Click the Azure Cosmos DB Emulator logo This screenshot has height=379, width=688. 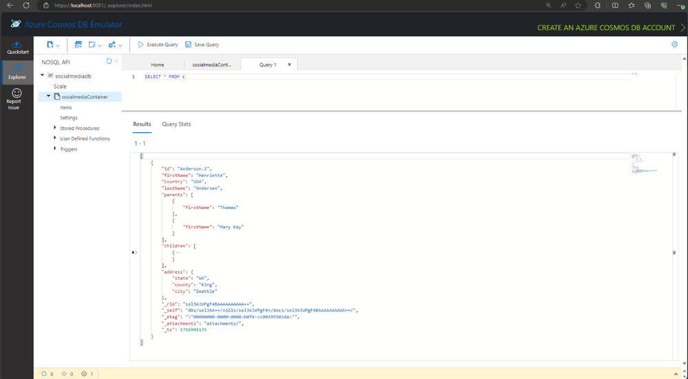click(16, 25)
